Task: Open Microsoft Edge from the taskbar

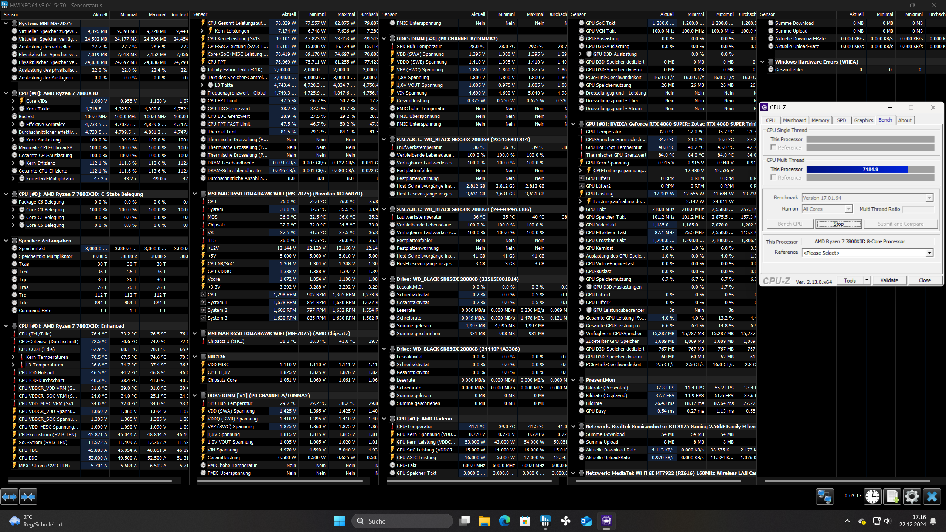Action: tap(504, 521)
